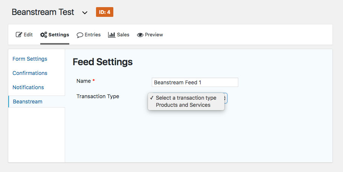Go to the Confirmations settings page
This screenshot has height=172, width=343.
click(x=30, y=73)
